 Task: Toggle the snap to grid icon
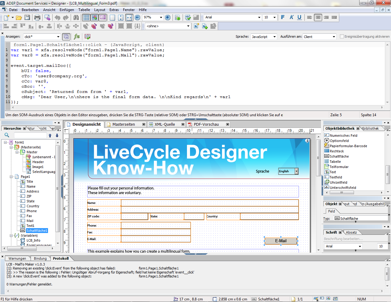pos(95,17)
